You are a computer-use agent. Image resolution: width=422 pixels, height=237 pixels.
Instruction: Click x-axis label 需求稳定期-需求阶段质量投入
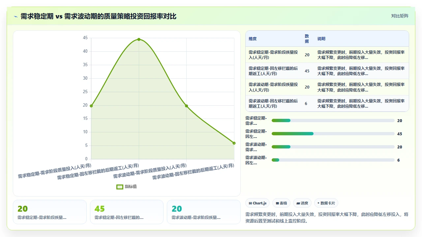(x=55, y=171)
